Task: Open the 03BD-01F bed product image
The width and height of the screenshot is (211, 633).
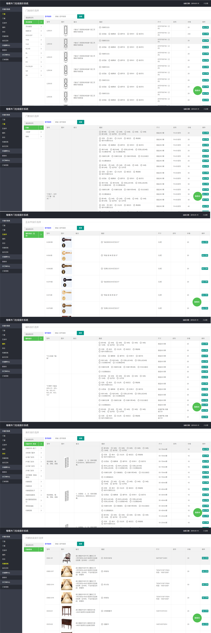Action: [67, 571]
